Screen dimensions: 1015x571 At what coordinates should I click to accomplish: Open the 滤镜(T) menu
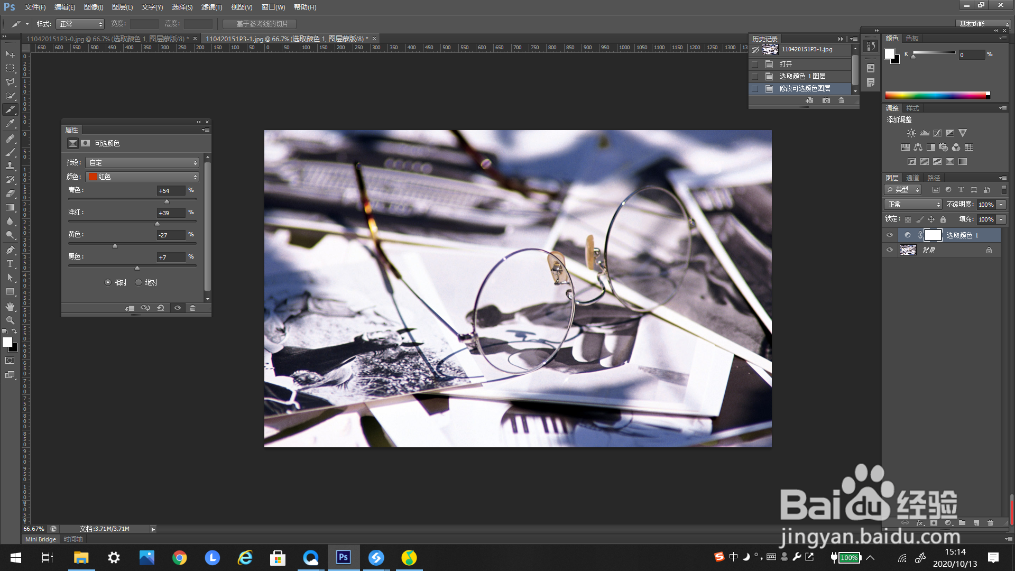click(211, 7)
